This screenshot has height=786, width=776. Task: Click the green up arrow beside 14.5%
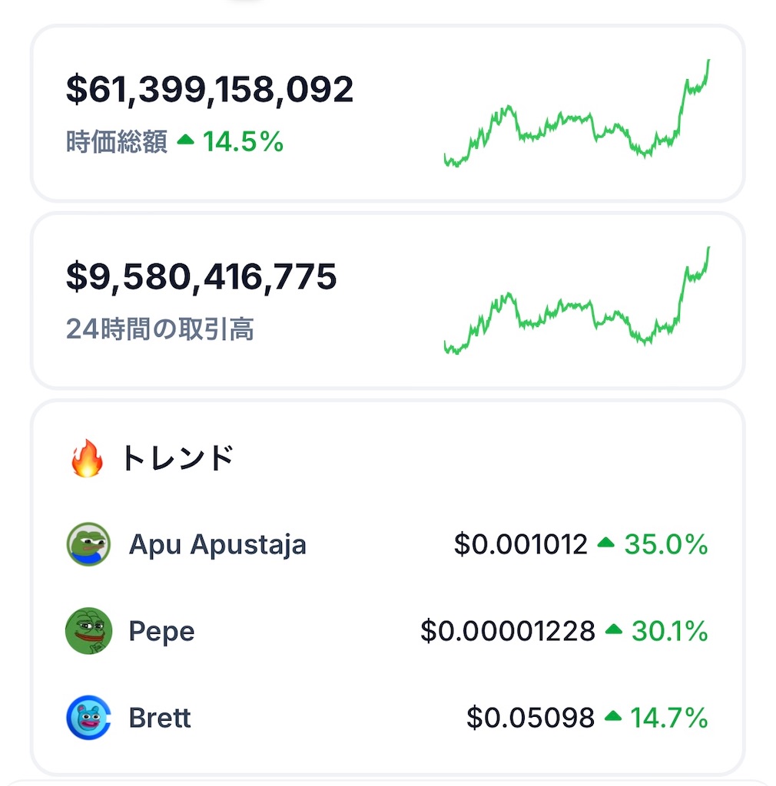pos(186,140)
